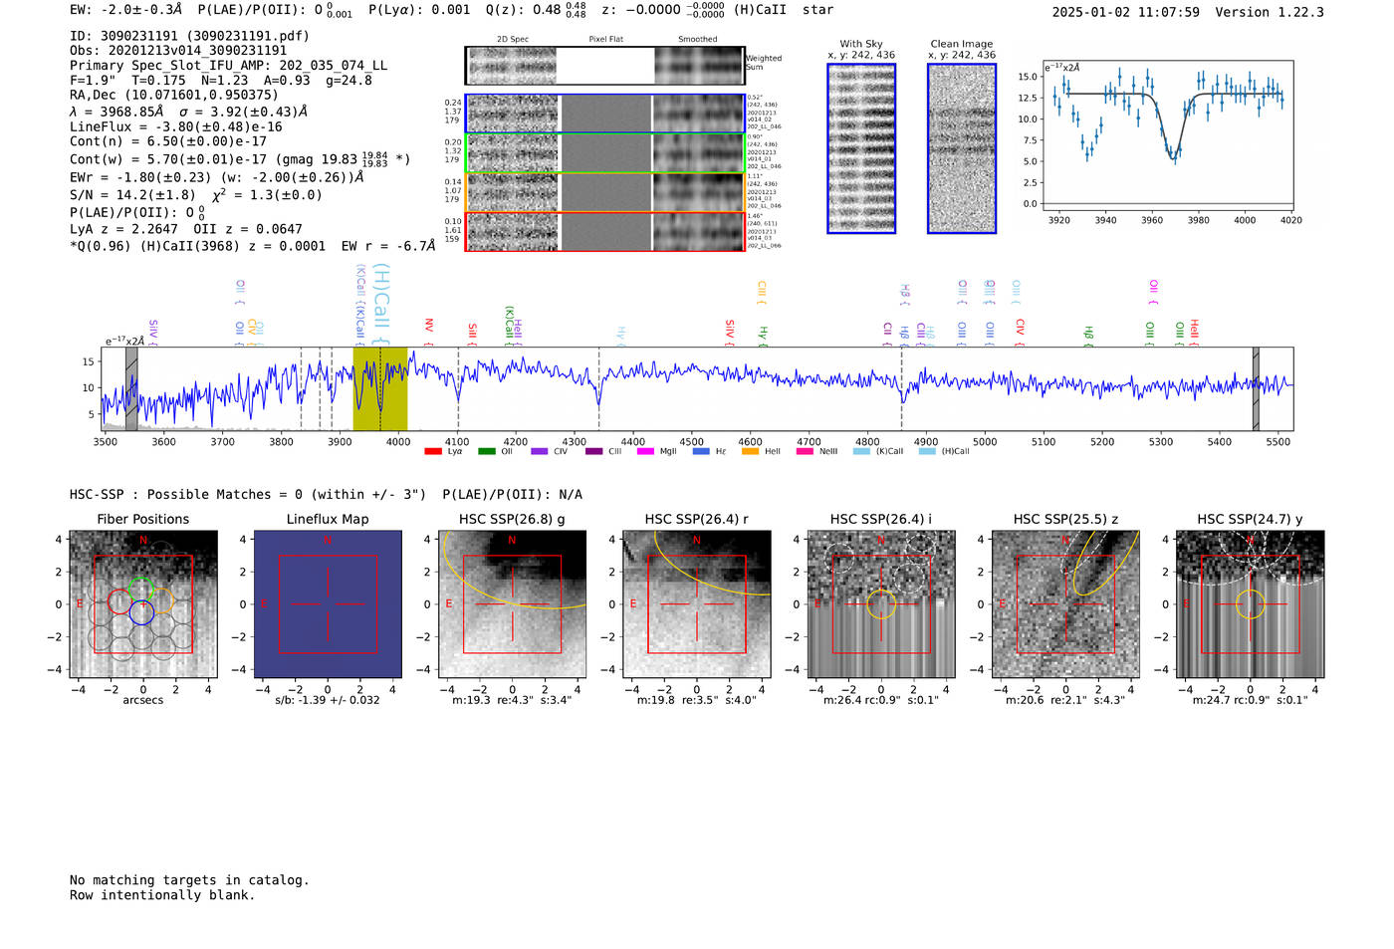
Task: Select the Lineflux Map panel
Action: click(x=328, y=604)
